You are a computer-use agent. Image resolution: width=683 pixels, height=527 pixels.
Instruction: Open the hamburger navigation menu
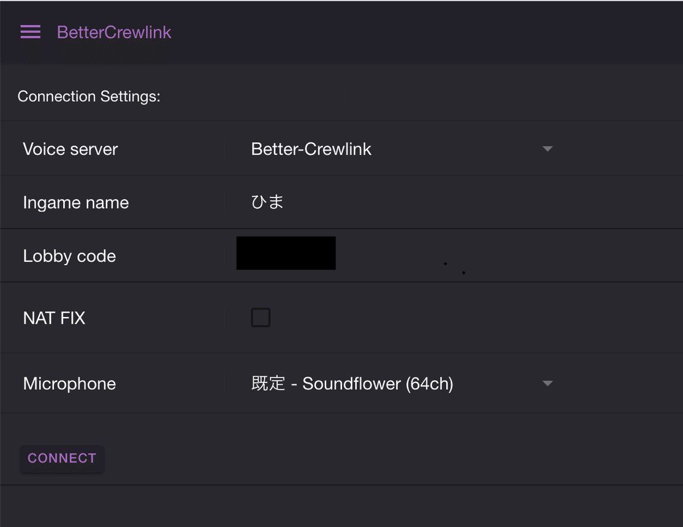point(30,32)
